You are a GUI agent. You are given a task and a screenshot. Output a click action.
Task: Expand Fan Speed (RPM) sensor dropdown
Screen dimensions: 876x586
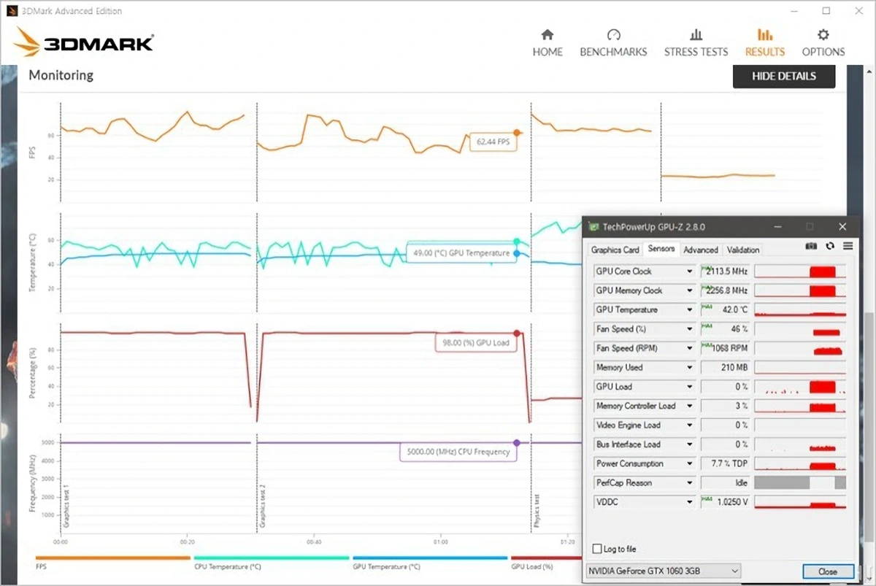[x=689, y=348]
